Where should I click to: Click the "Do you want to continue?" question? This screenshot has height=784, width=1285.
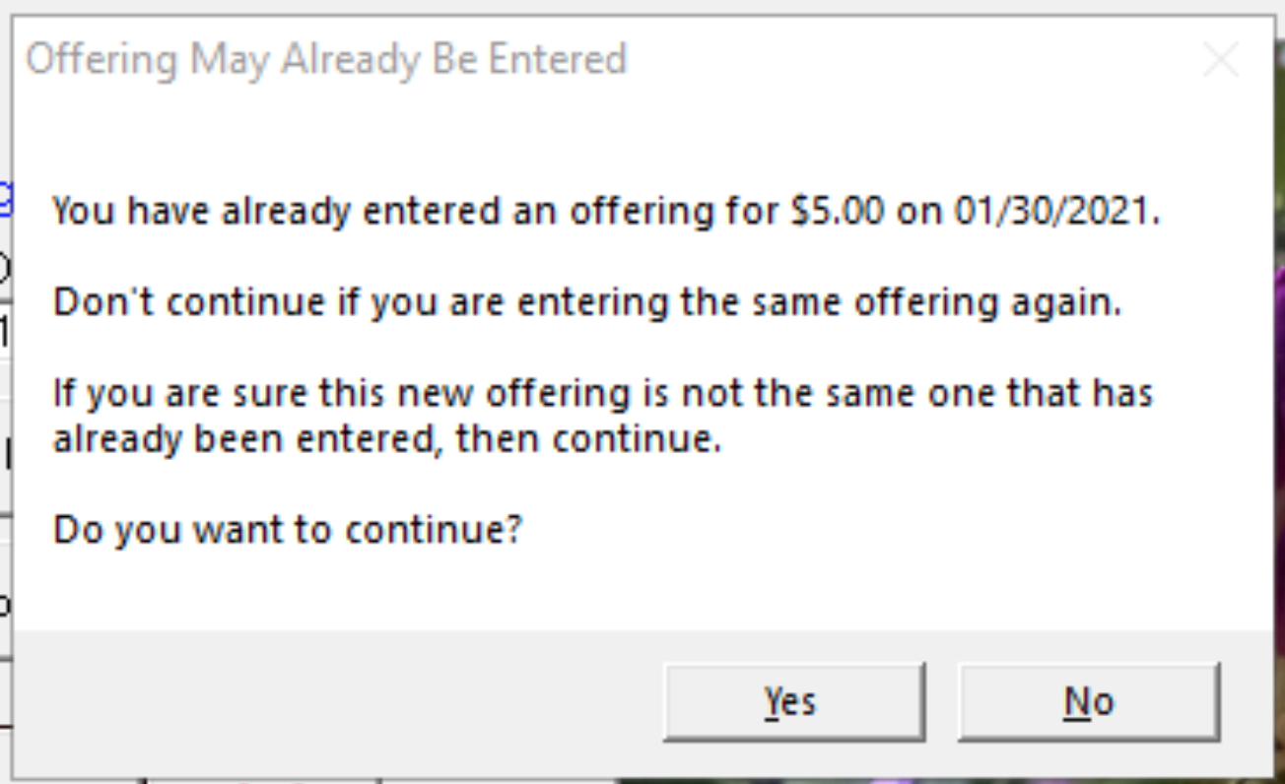(287, 530)
